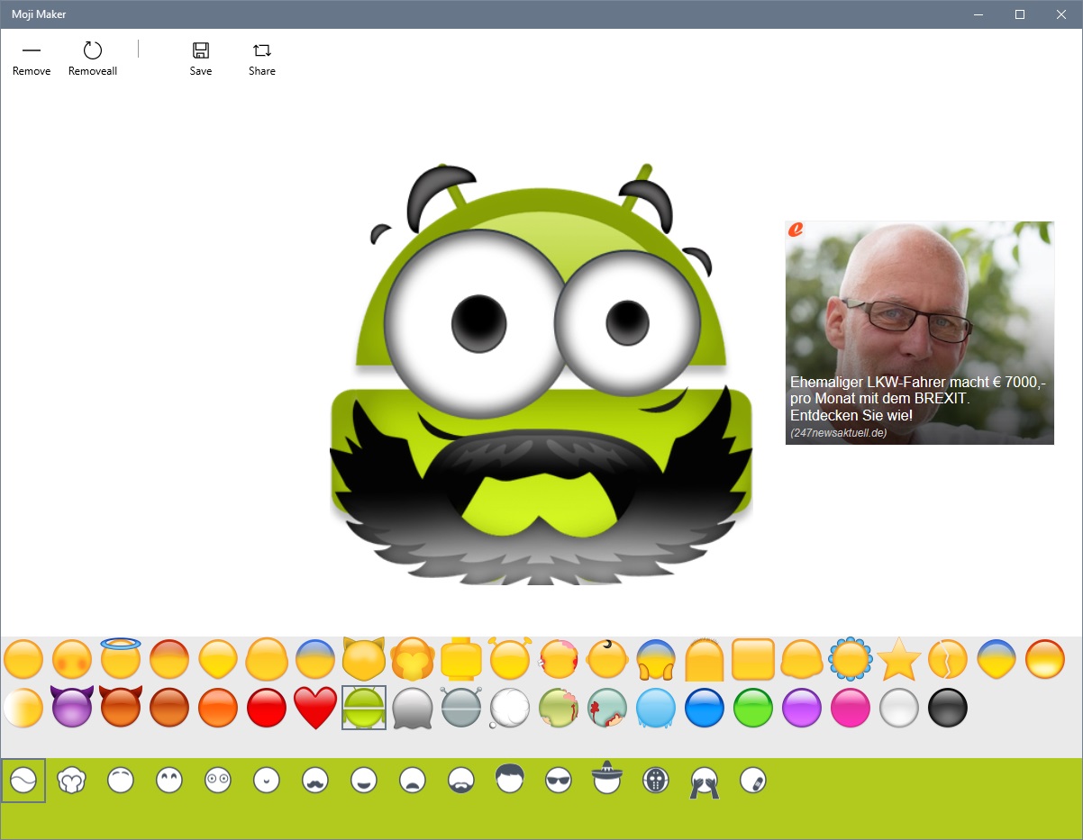The image size is (1083, 840).
Task: Select the dark hairstyle face option
Action: click(x=509, y=781)
